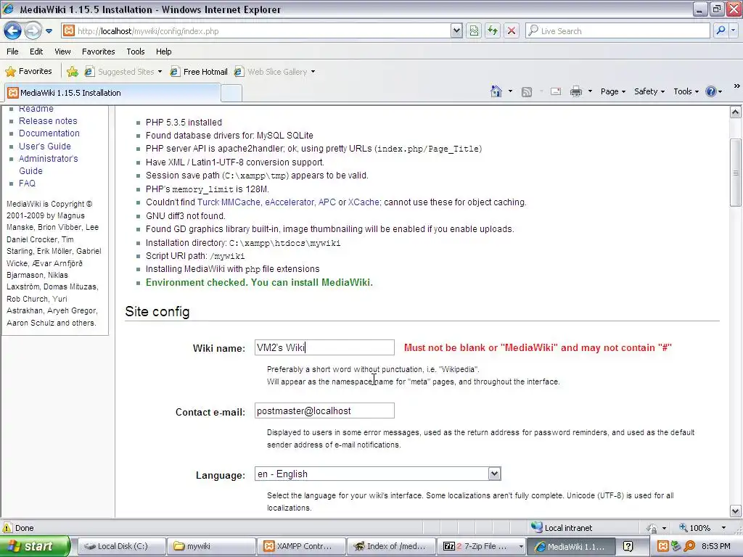Open Suggested Sites dropdown
Screen dimensions: 743x557
pos(123,72)
